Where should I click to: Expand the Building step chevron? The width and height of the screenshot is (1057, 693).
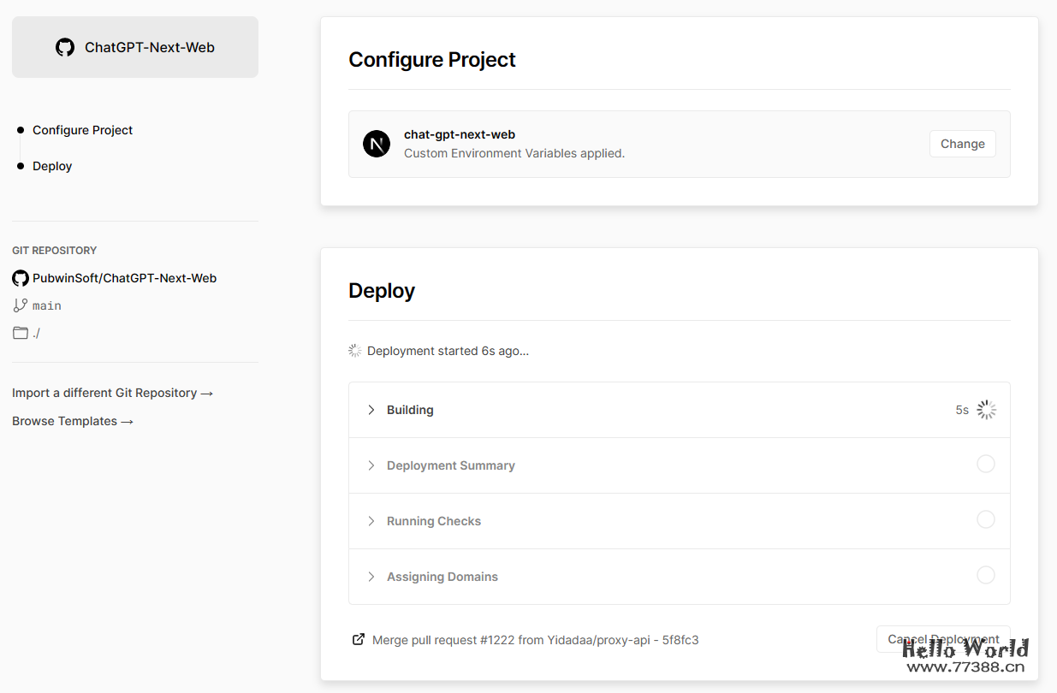click(x=371, y=410)
